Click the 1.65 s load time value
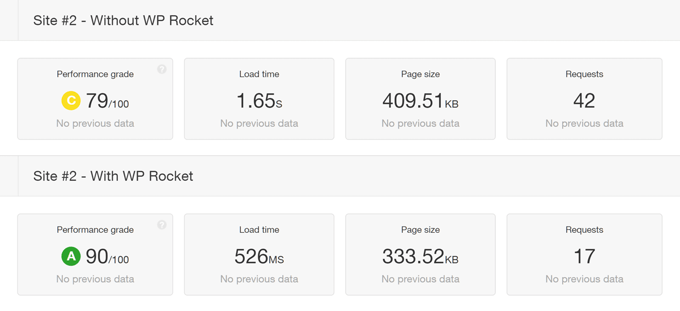680x311 pixels. (259, 101)
